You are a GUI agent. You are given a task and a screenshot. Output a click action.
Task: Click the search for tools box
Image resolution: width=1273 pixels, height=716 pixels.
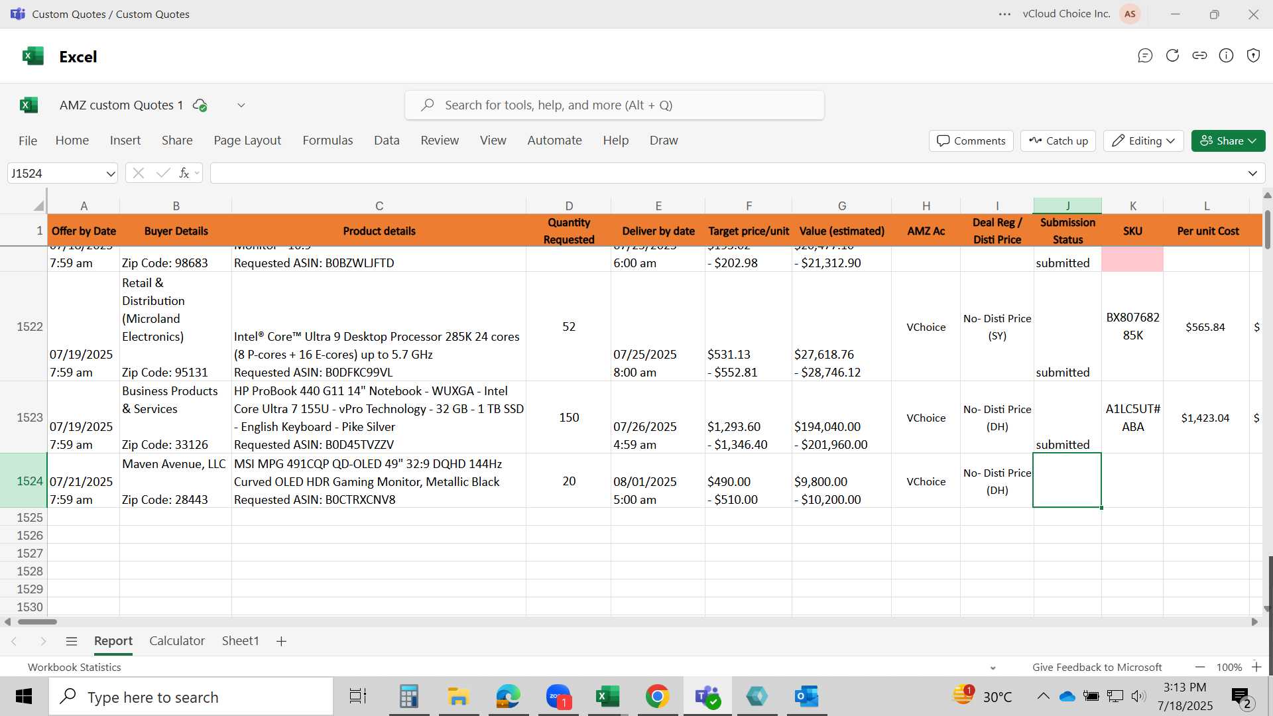pyautogui.click(x=615, y=105)
